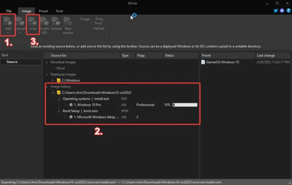The image size is (292, 185).
Task: Click the Load image toolbar icon
Action: [x=33, y=21]
